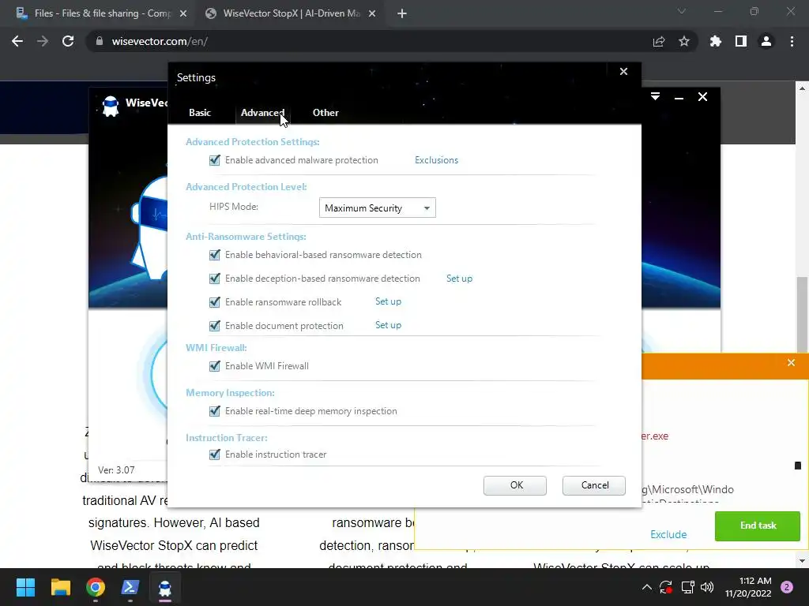The image size is (809, 606).
Task: Close the Files & file sharing tab
Action: [x=183, y=14]
